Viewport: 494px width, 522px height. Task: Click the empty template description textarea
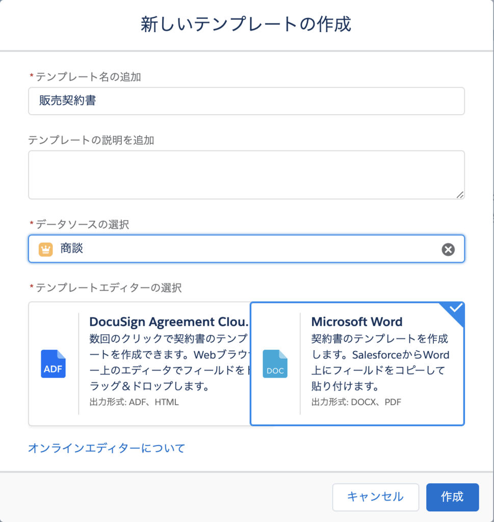point(246,175)
